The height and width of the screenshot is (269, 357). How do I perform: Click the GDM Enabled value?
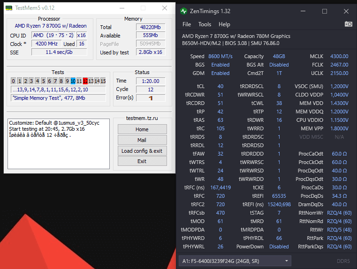[x=220, y=73]
